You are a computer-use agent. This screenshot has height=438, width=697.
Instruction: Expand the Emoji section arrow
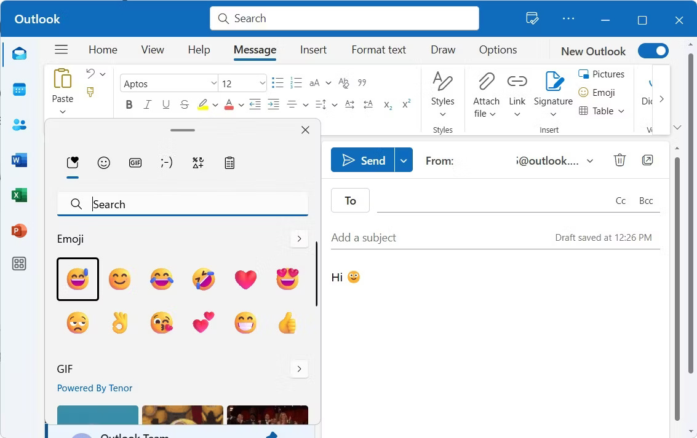coord(299,239)
